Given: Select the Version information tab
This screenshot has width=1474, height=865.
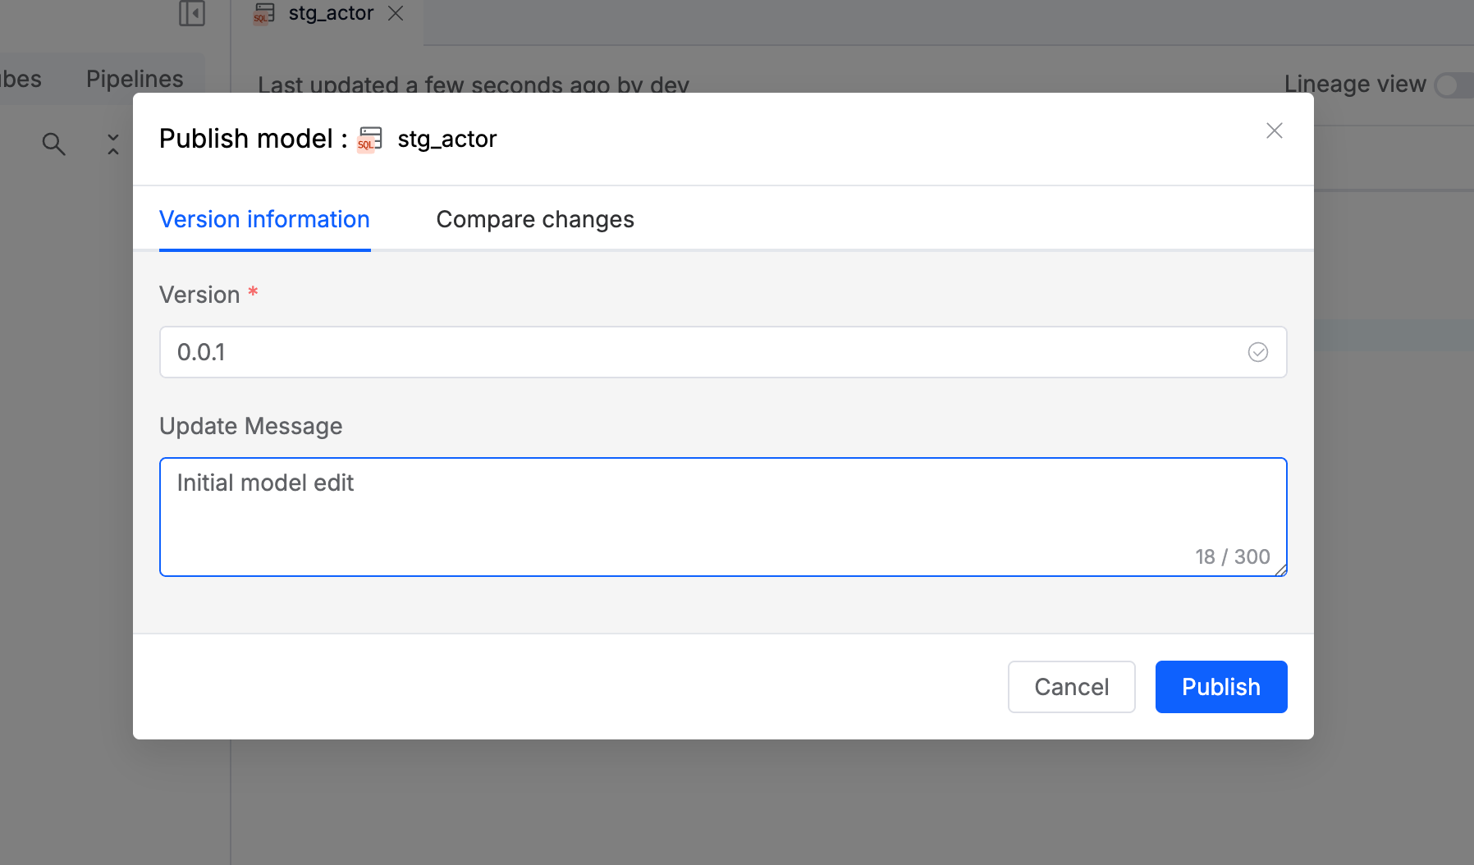Looking at the screenshot, I should [264, 219].
